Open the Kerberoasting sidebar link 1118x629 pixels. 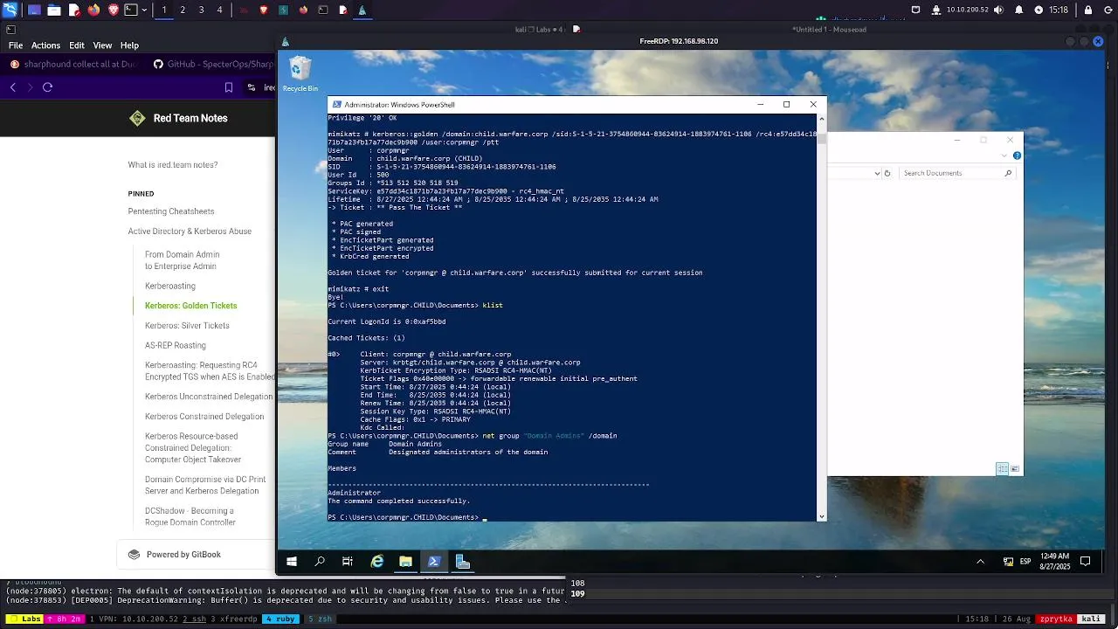tap(170, 286)
